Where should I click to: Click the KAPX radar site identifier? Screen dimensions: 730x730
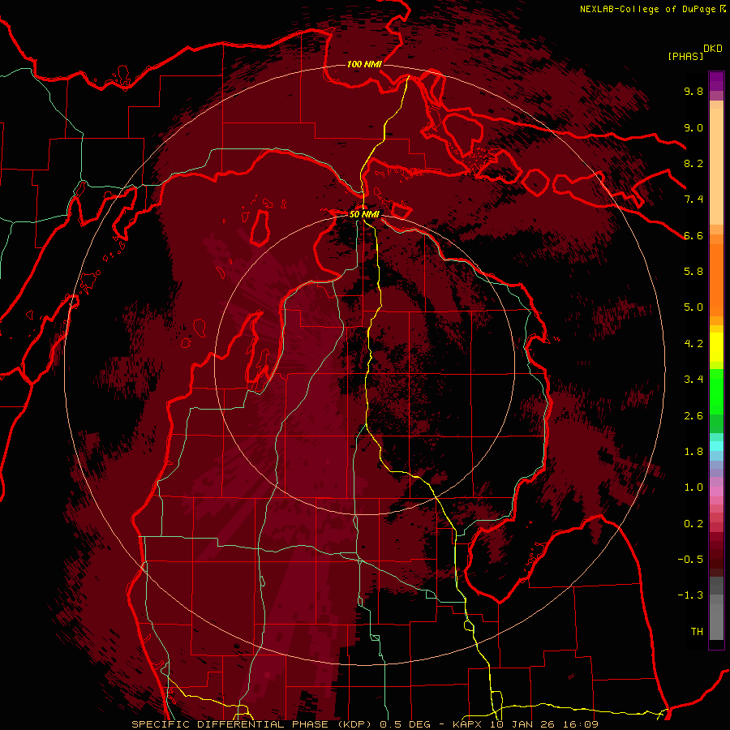coord(468,724)
